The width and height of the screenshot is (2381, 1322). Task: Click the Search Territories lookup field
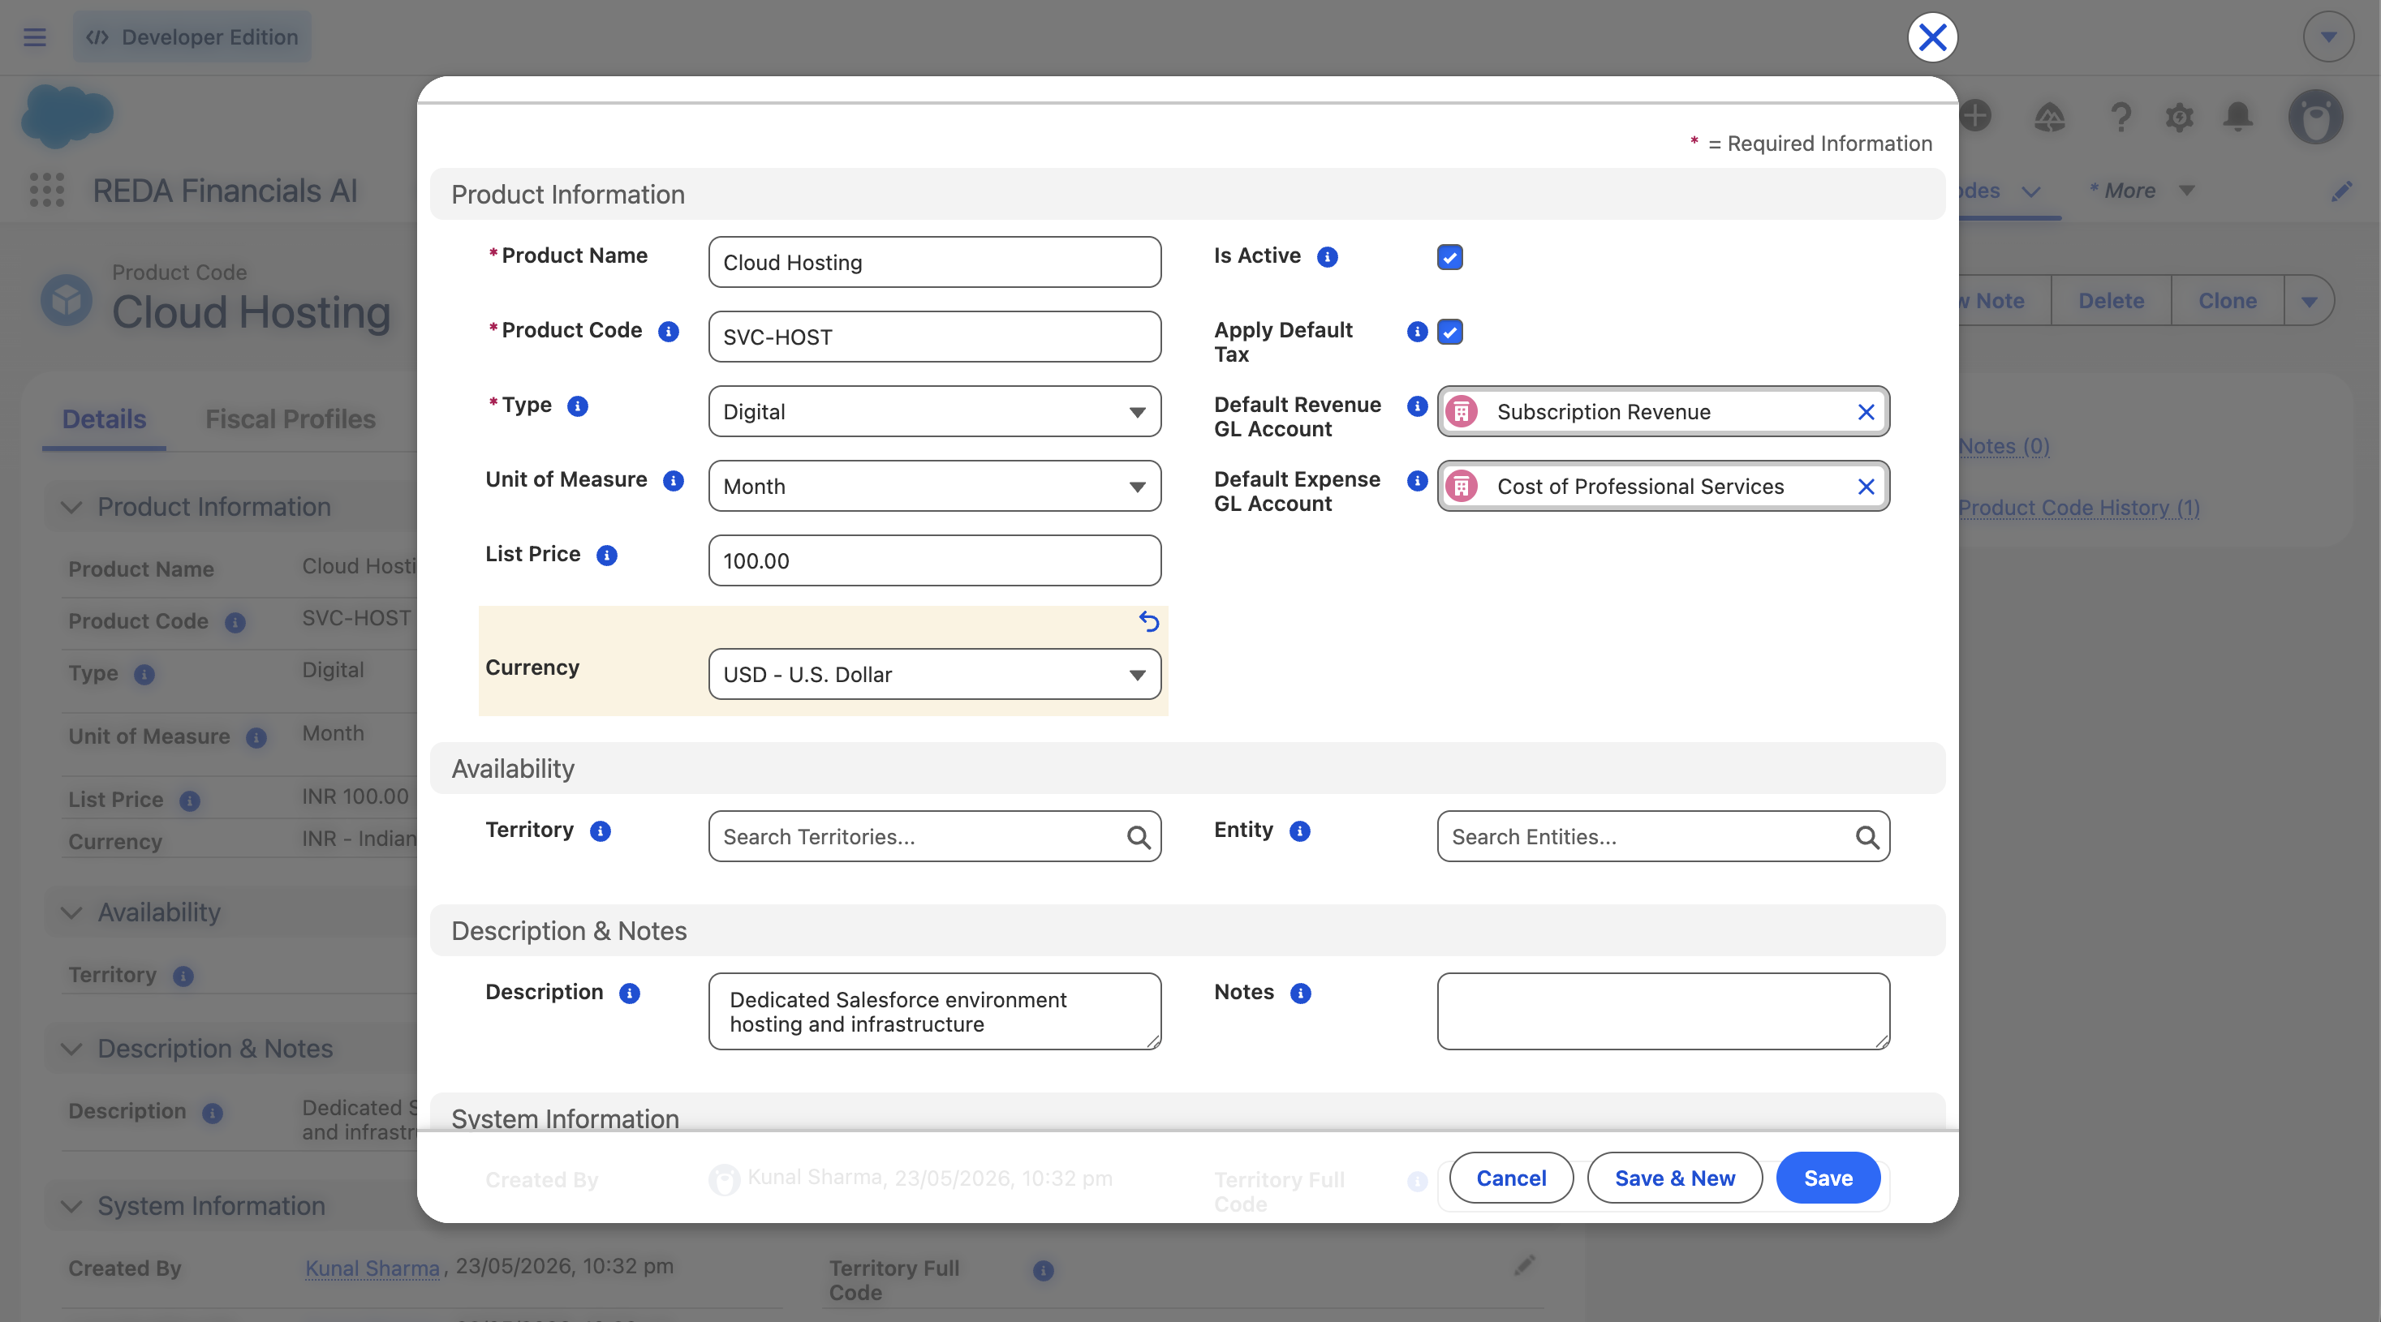click(x=935, y=837)
